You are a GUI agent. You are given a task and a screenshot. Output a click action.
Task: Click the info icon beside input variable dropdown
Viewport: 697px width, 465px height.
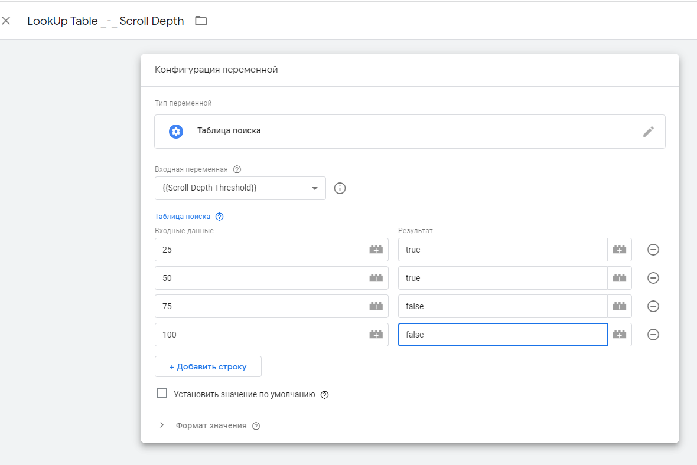340,188
